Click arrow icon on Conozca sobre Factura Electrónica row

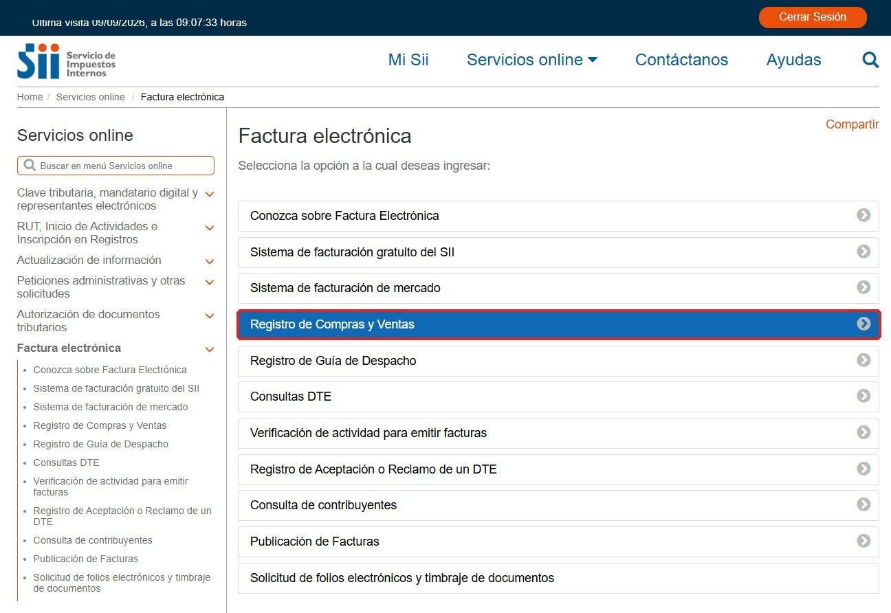863,215
